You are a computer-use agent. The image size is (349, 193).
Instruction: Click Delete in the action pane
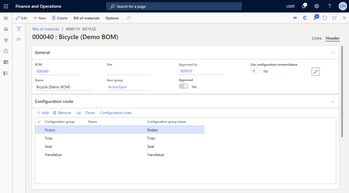(x=60, y=18)
